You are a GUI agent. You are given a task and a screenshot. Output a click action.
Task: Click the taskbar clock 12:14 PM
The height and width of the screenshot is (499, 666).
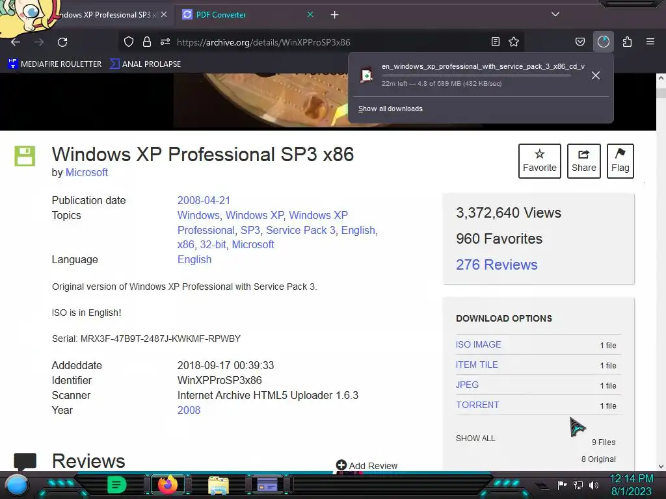point(632,479)
